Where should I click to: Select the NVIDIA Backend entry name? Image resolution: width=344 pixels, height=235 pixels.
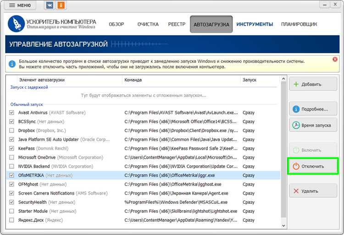pyautogui.click(x=34, y=166)
